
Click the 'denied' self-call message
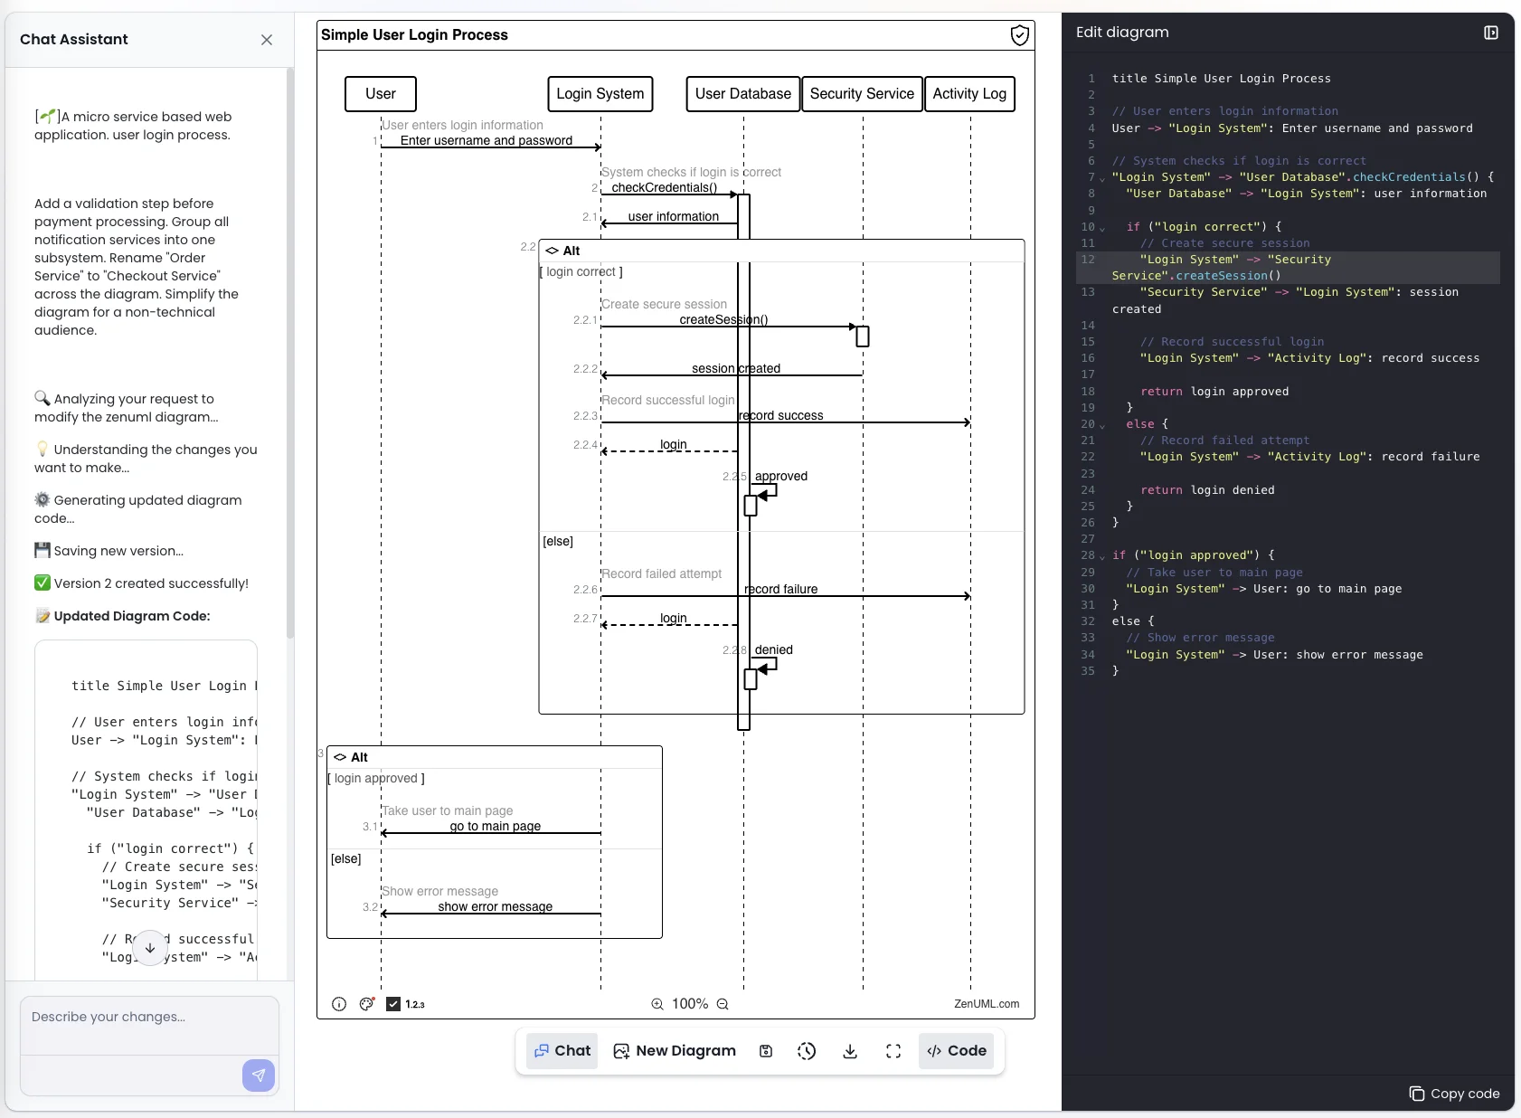773,649
